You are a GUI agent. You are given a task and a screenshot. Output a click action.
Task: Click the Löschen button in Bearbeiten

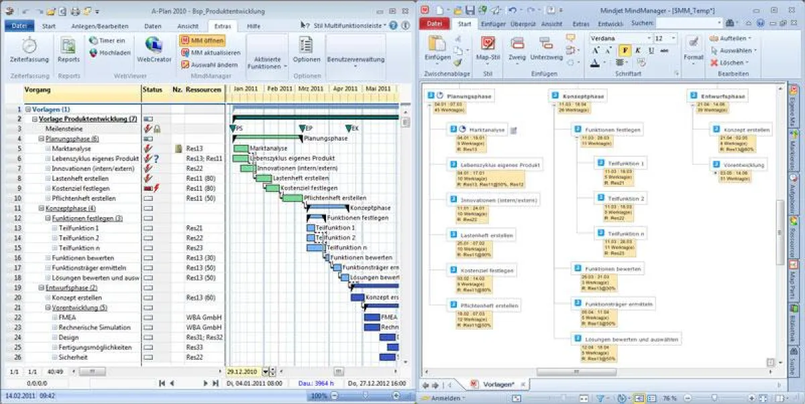coord(728,62)
